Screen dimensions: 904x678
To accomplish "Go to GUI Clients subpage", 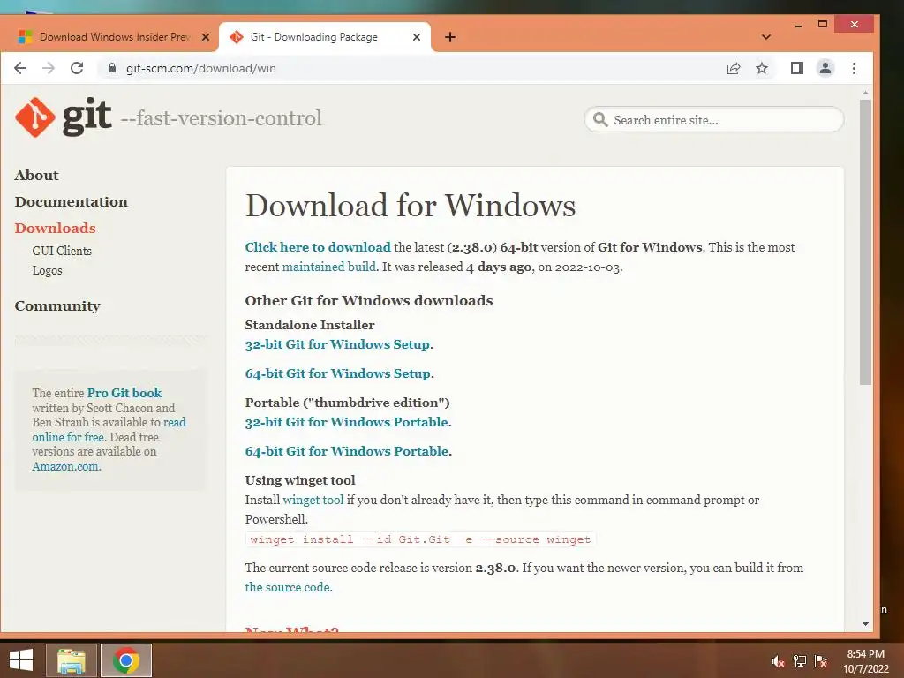I will coord(62,251).
